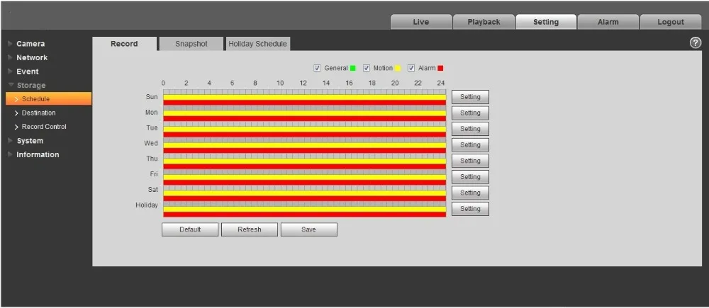The height and width of the screenshot is (308, 709).
Task: Click the Sun day label
Action: point(152,96)
